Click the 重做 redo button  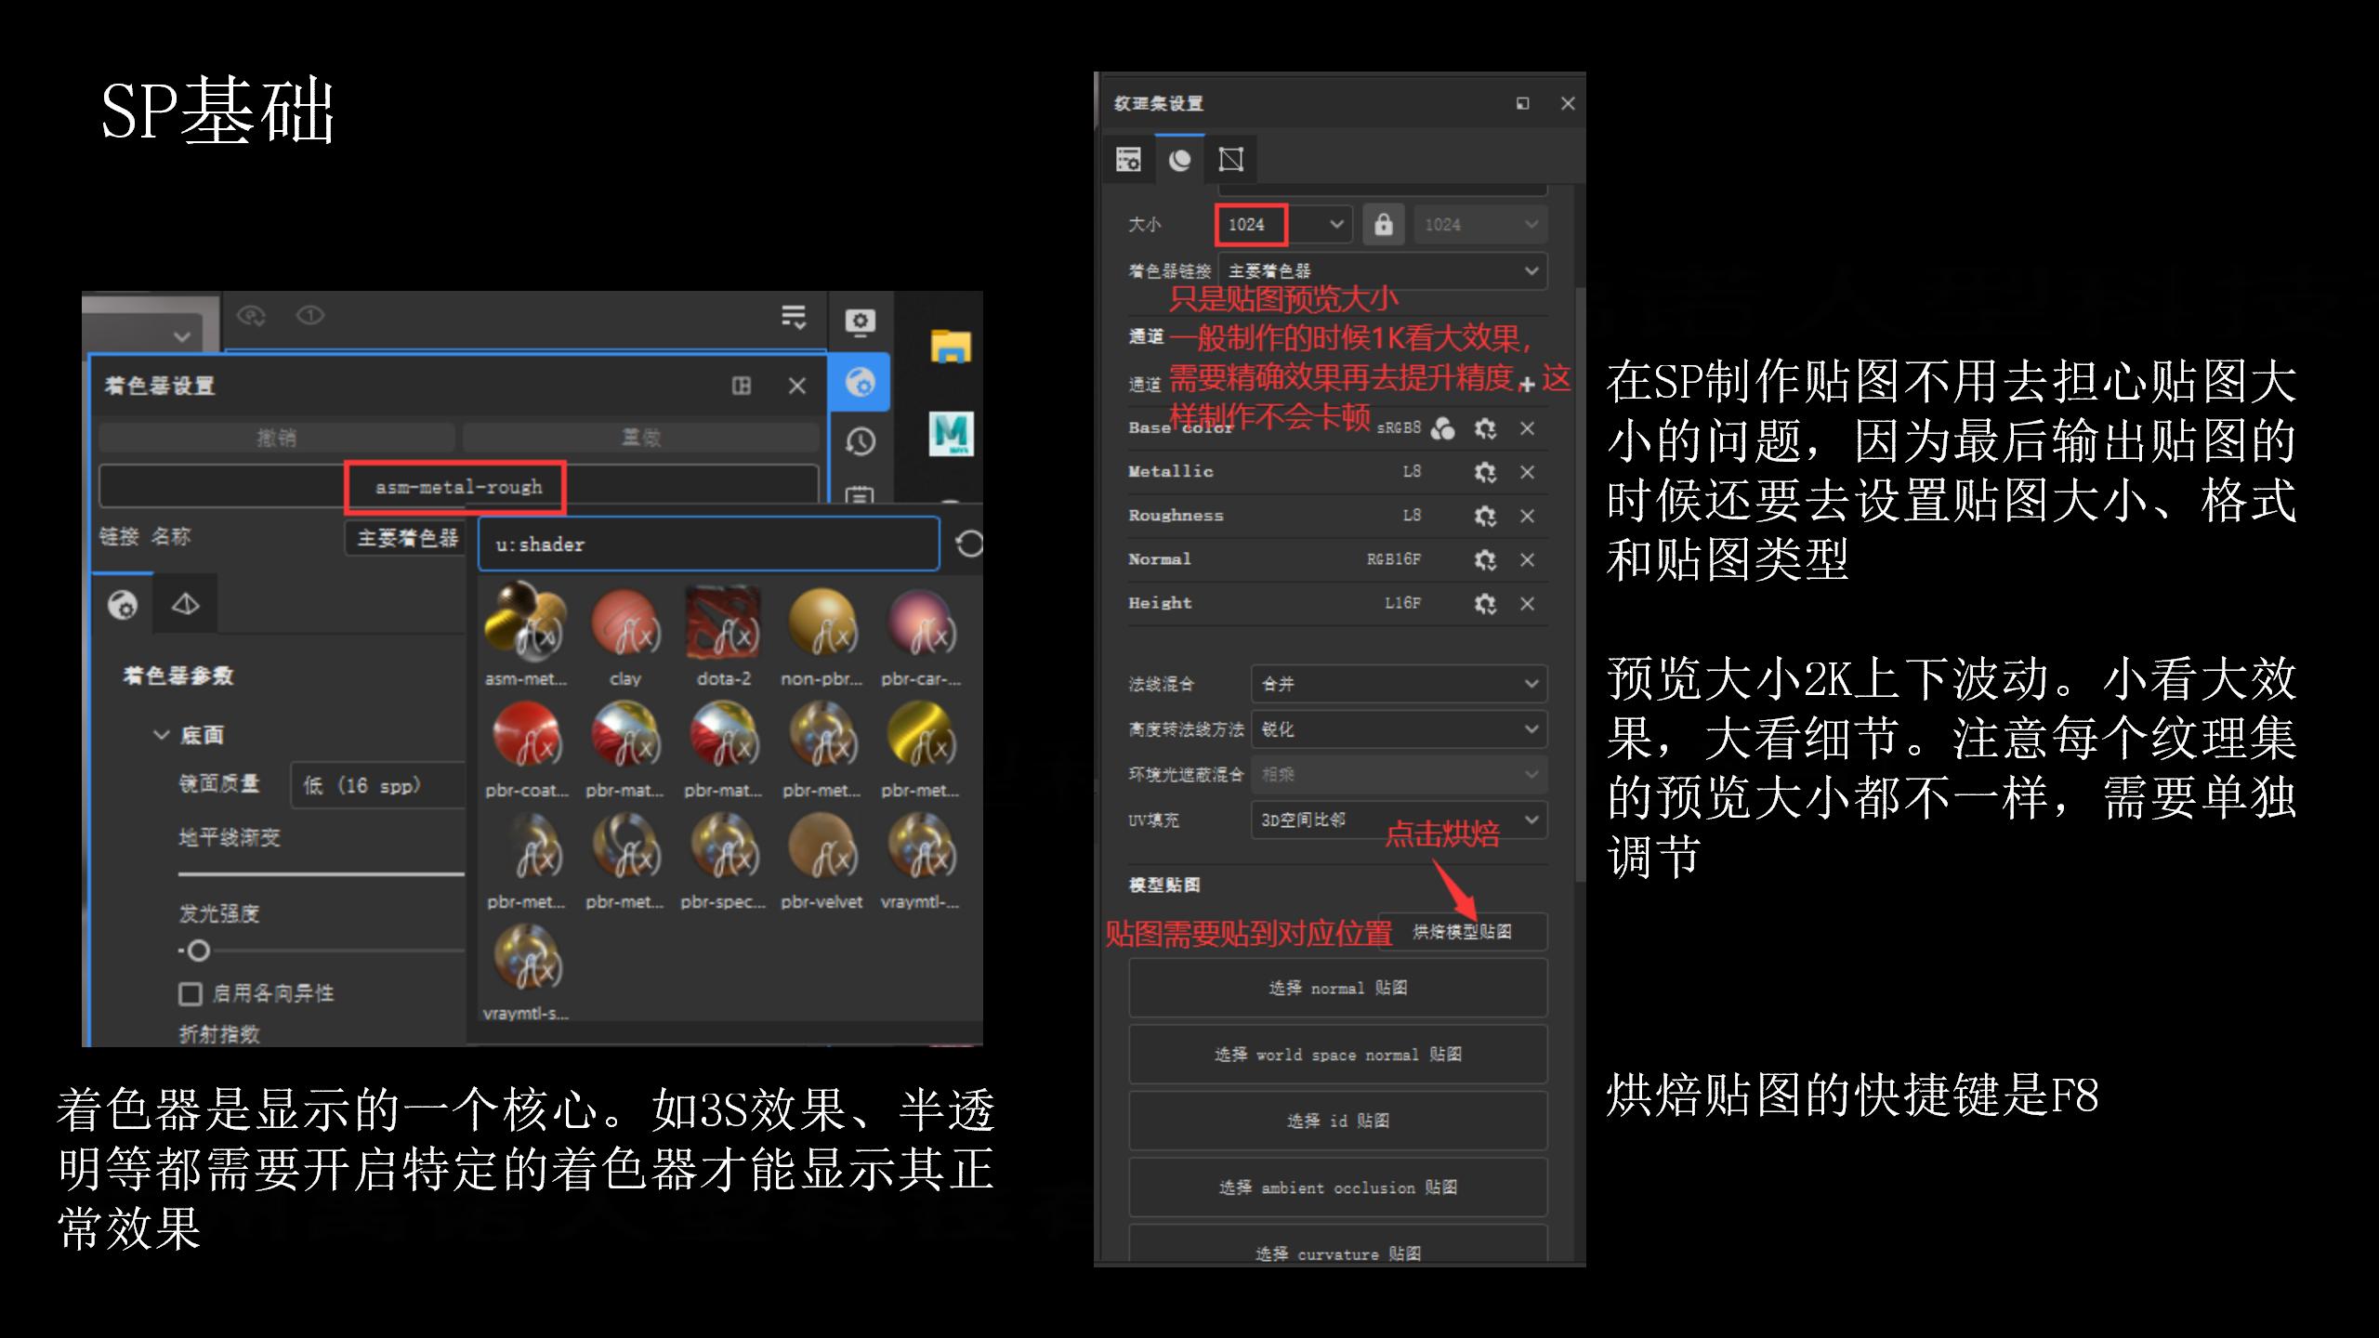[641, 438]
